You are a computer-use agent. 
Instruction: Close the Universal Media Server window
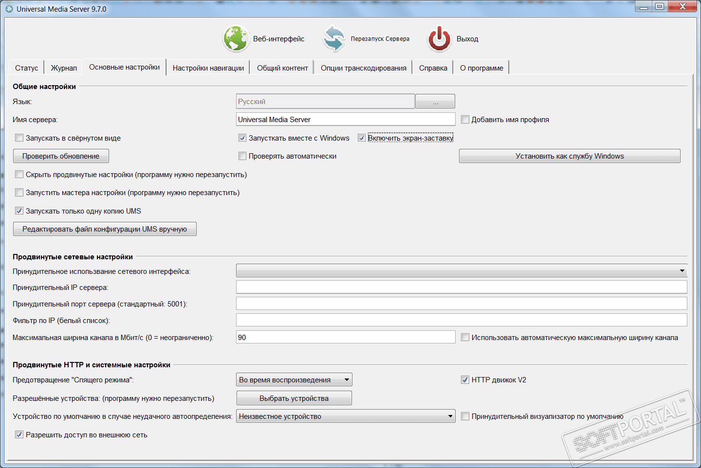point(683,7)
